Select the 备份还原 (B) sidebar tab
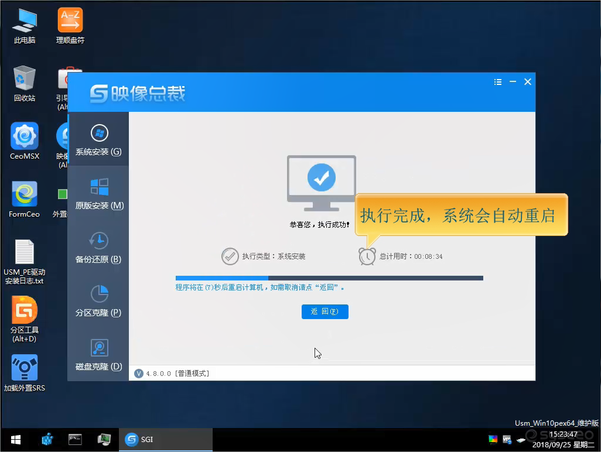The width and height of the screenshot is (601, 452). tap(98, 248)
